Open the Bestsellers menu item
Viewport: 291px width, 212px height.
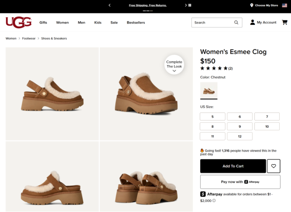pos(136,23)
